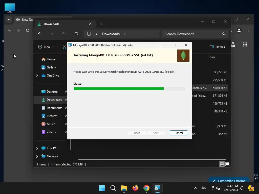Open Chrome's three-dot menu
Screen dimensions: 259x194
click(248, 30)
